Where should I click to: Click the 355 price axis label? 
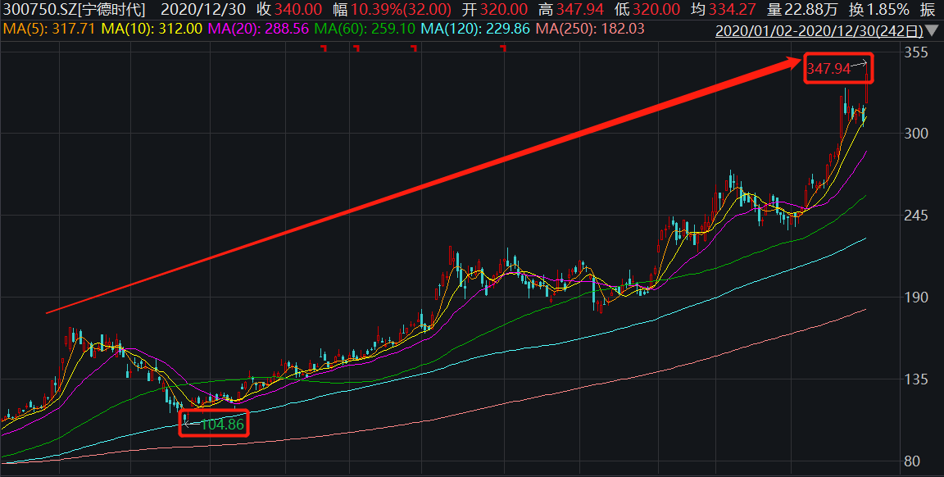[x=915, y=52]
